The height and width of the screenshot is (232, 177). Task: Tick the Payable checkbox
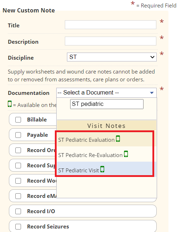pyautogui.click(x=18, y=135)
